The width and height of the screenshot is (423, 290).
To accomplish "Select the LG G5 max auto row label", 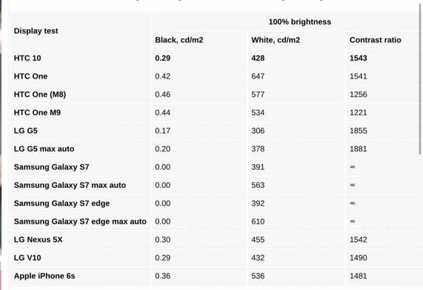I will tap(44, 149).
